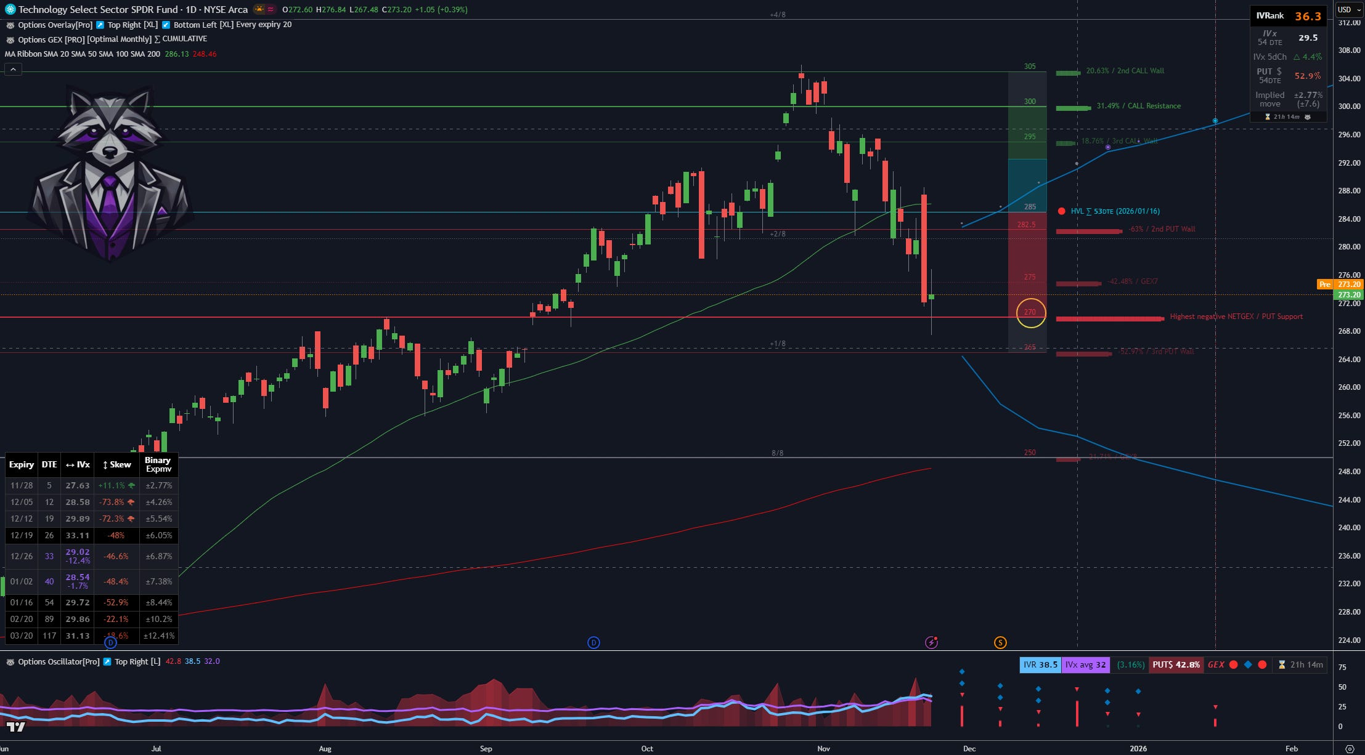
Task: Open the purple lightning event marker
Action: (931, 643)
